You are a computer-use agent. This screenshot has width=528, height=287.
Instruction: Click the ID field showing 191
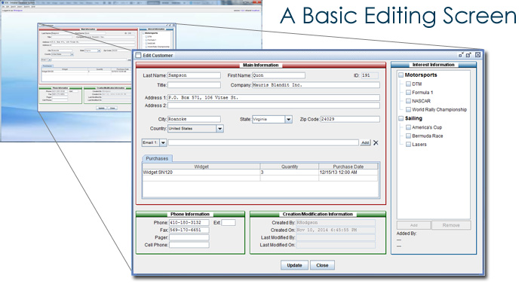click(x=370, y=75)
